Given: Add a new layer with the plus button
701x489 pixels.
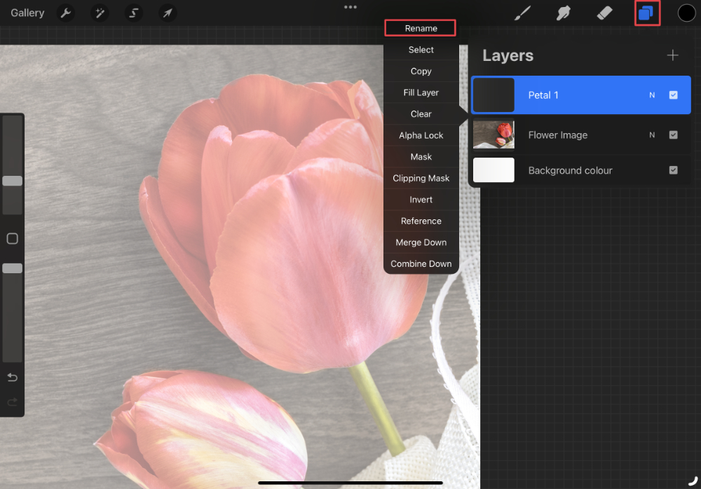Looking at the screenshot, I should coord(672,55).
